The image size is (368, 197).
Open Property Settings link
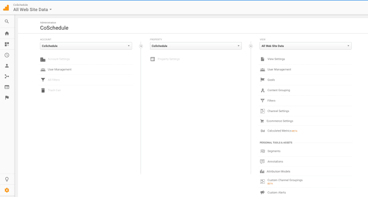[169, 59]
